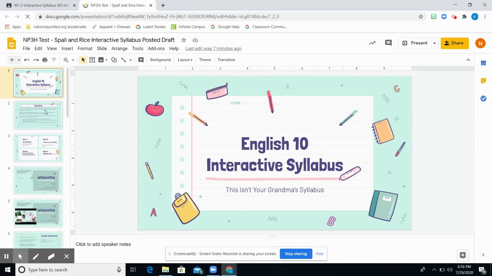Viewport: 492px width, 276px height.
Task: Open the zoom level dropdown arrow
Action: [73, 60]
